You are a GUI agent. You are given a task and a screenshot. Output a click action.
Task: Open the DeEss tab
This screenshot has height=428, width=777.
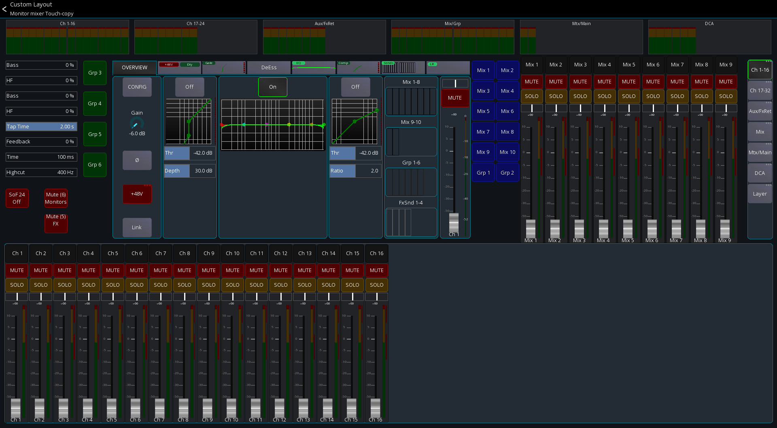(269, 68)
